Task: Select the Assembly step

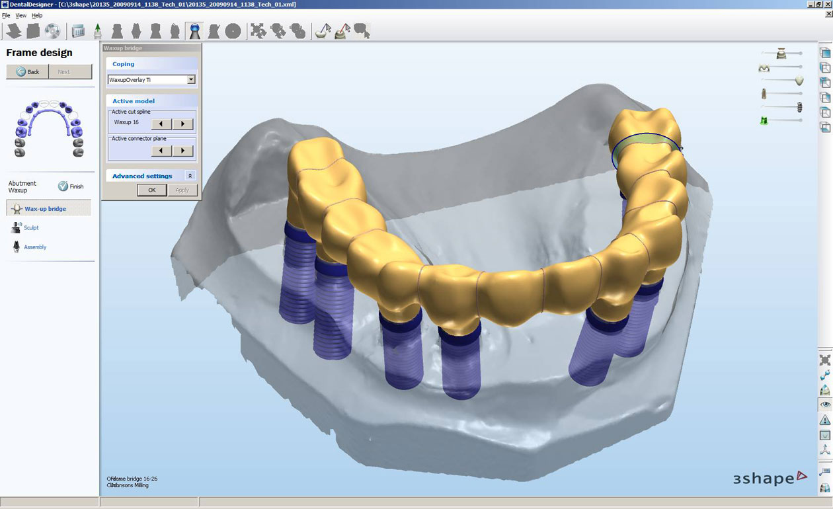Action: [29, 247]
